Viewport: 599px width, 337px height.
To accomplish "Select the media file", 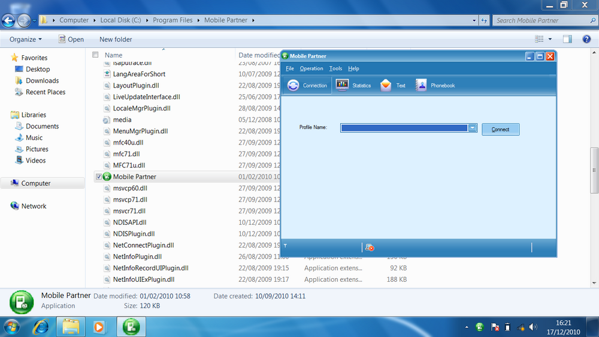I will (122, 120).
